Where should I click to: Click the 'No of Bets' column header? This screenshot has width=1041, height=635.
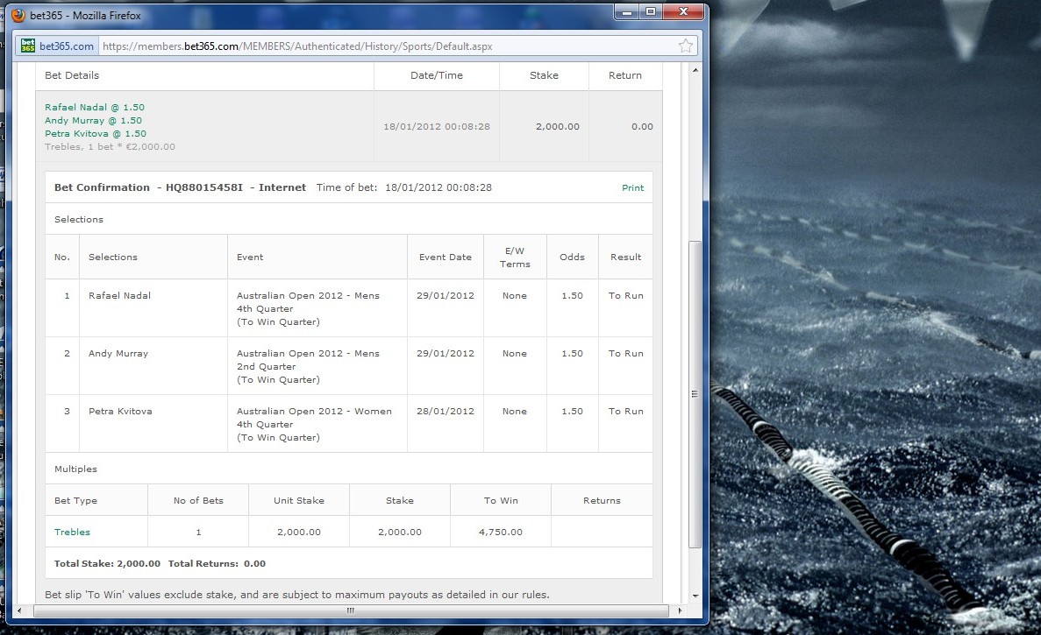[x=198, y=500]
